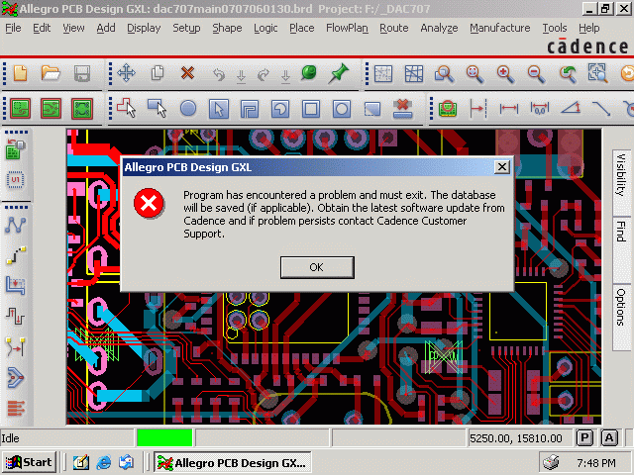The height and width of the screenshot is (475, 634).
Task: Click the green pushpin Fix icon
Action: pos(339,73)
